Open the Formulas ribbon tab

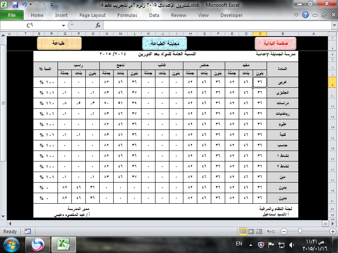pos(127,15)
